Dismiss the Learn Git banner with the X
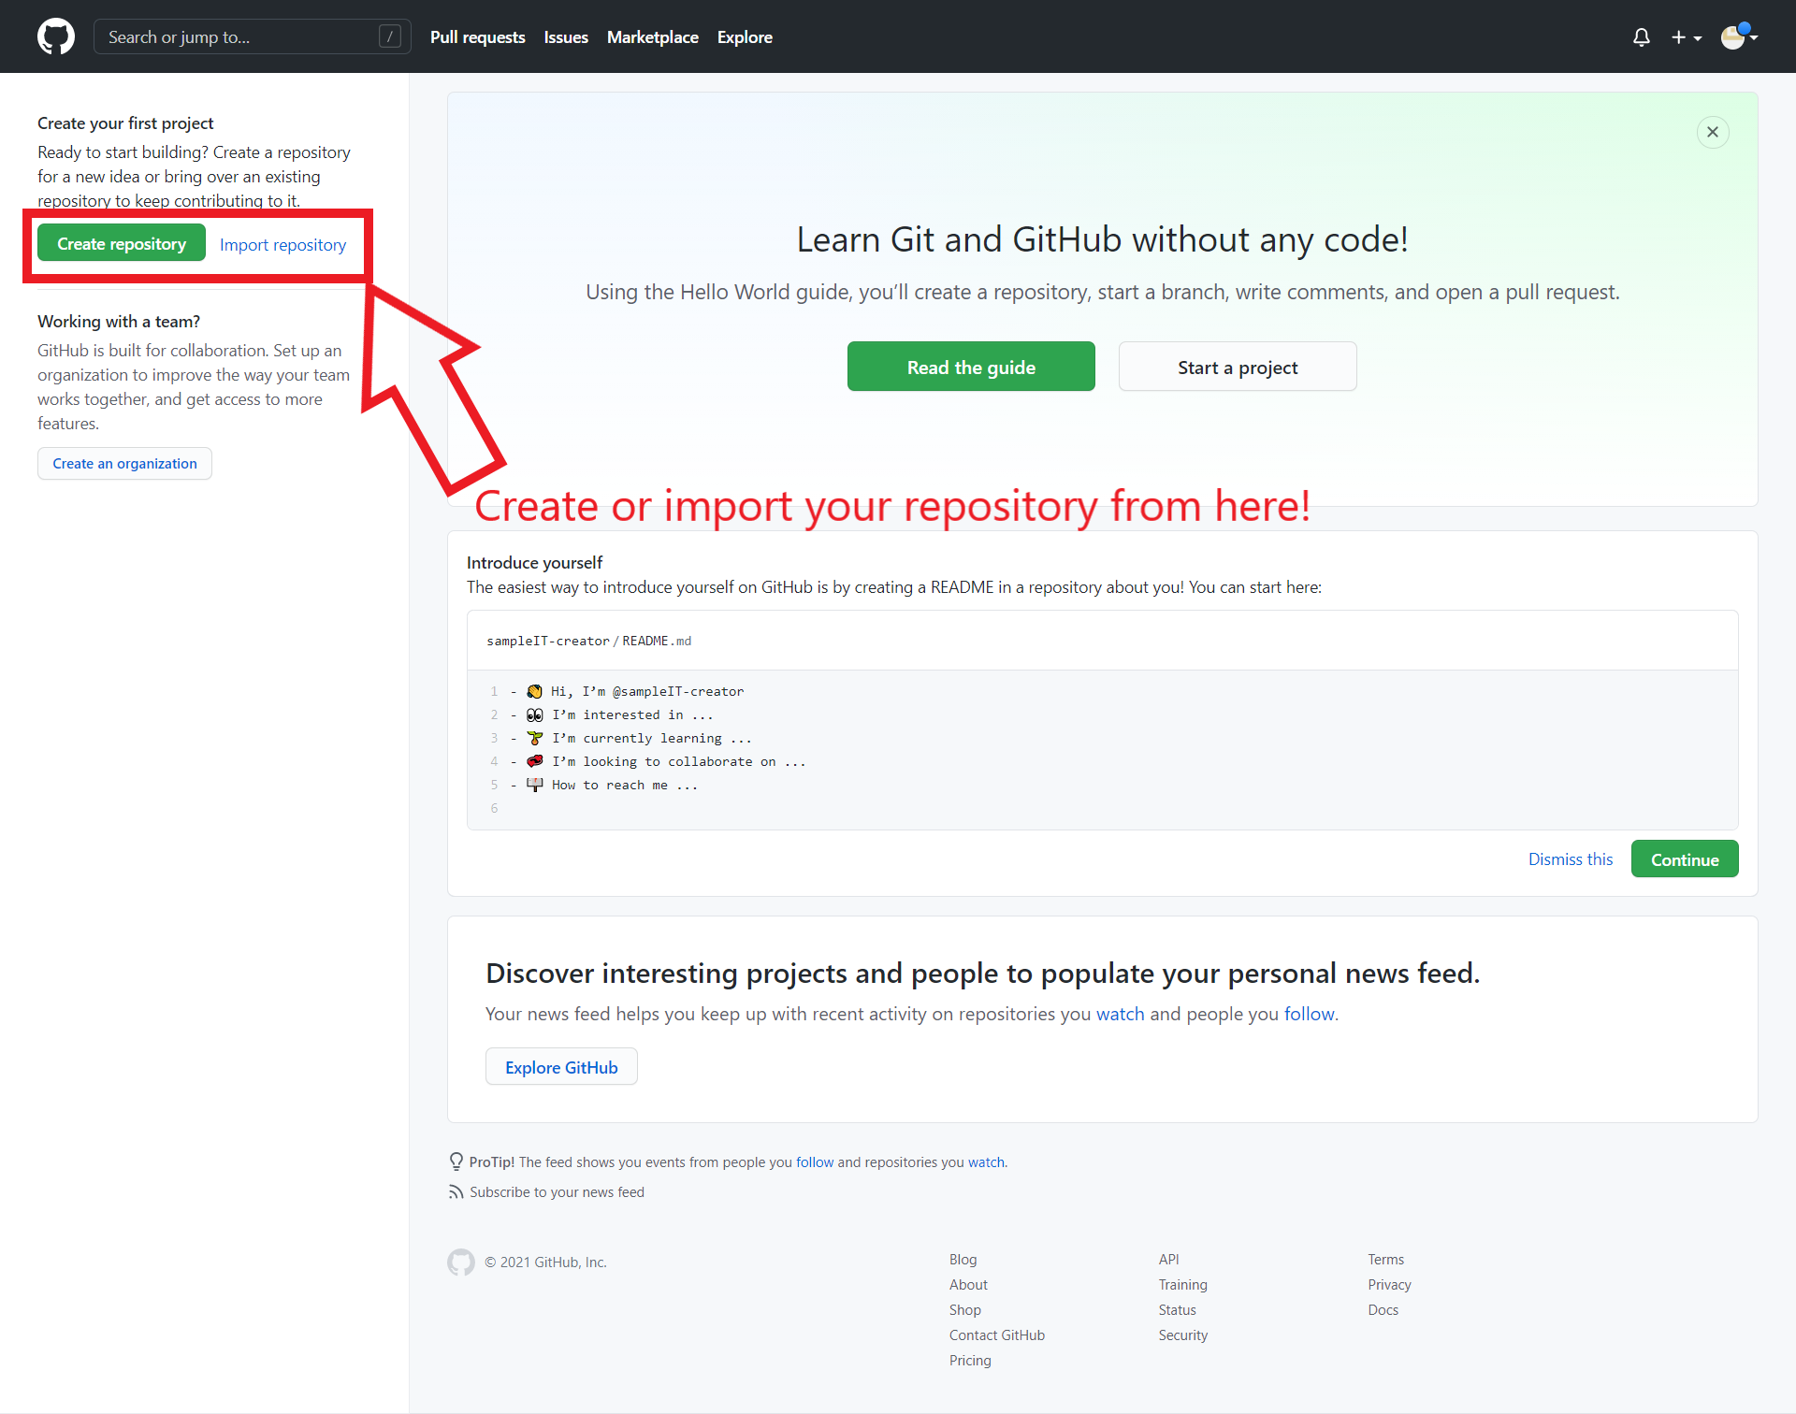 (x=1713, y=132)
